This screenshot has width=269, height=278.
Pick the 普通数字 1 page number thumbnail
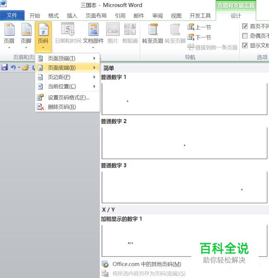184,99
